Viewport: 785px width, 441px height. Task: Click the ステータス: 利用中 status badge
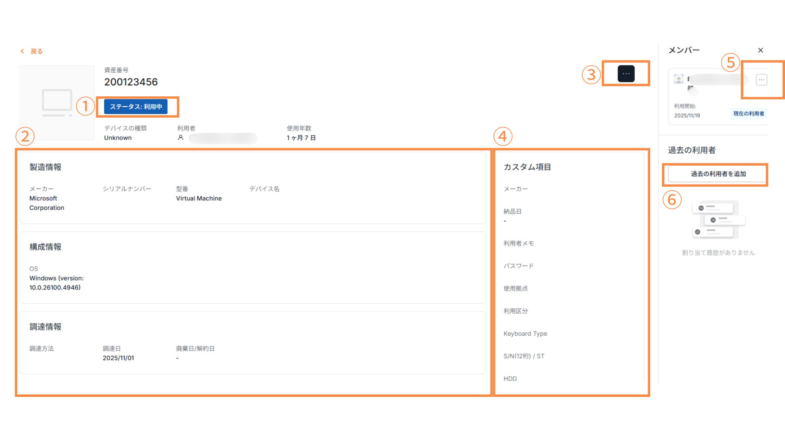136,107
